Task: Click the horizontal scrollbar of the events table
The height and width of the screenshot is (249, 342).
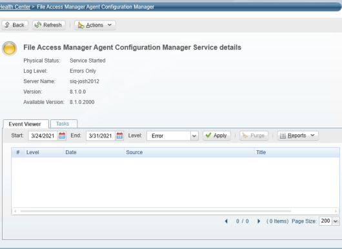Action: (156, 211)
